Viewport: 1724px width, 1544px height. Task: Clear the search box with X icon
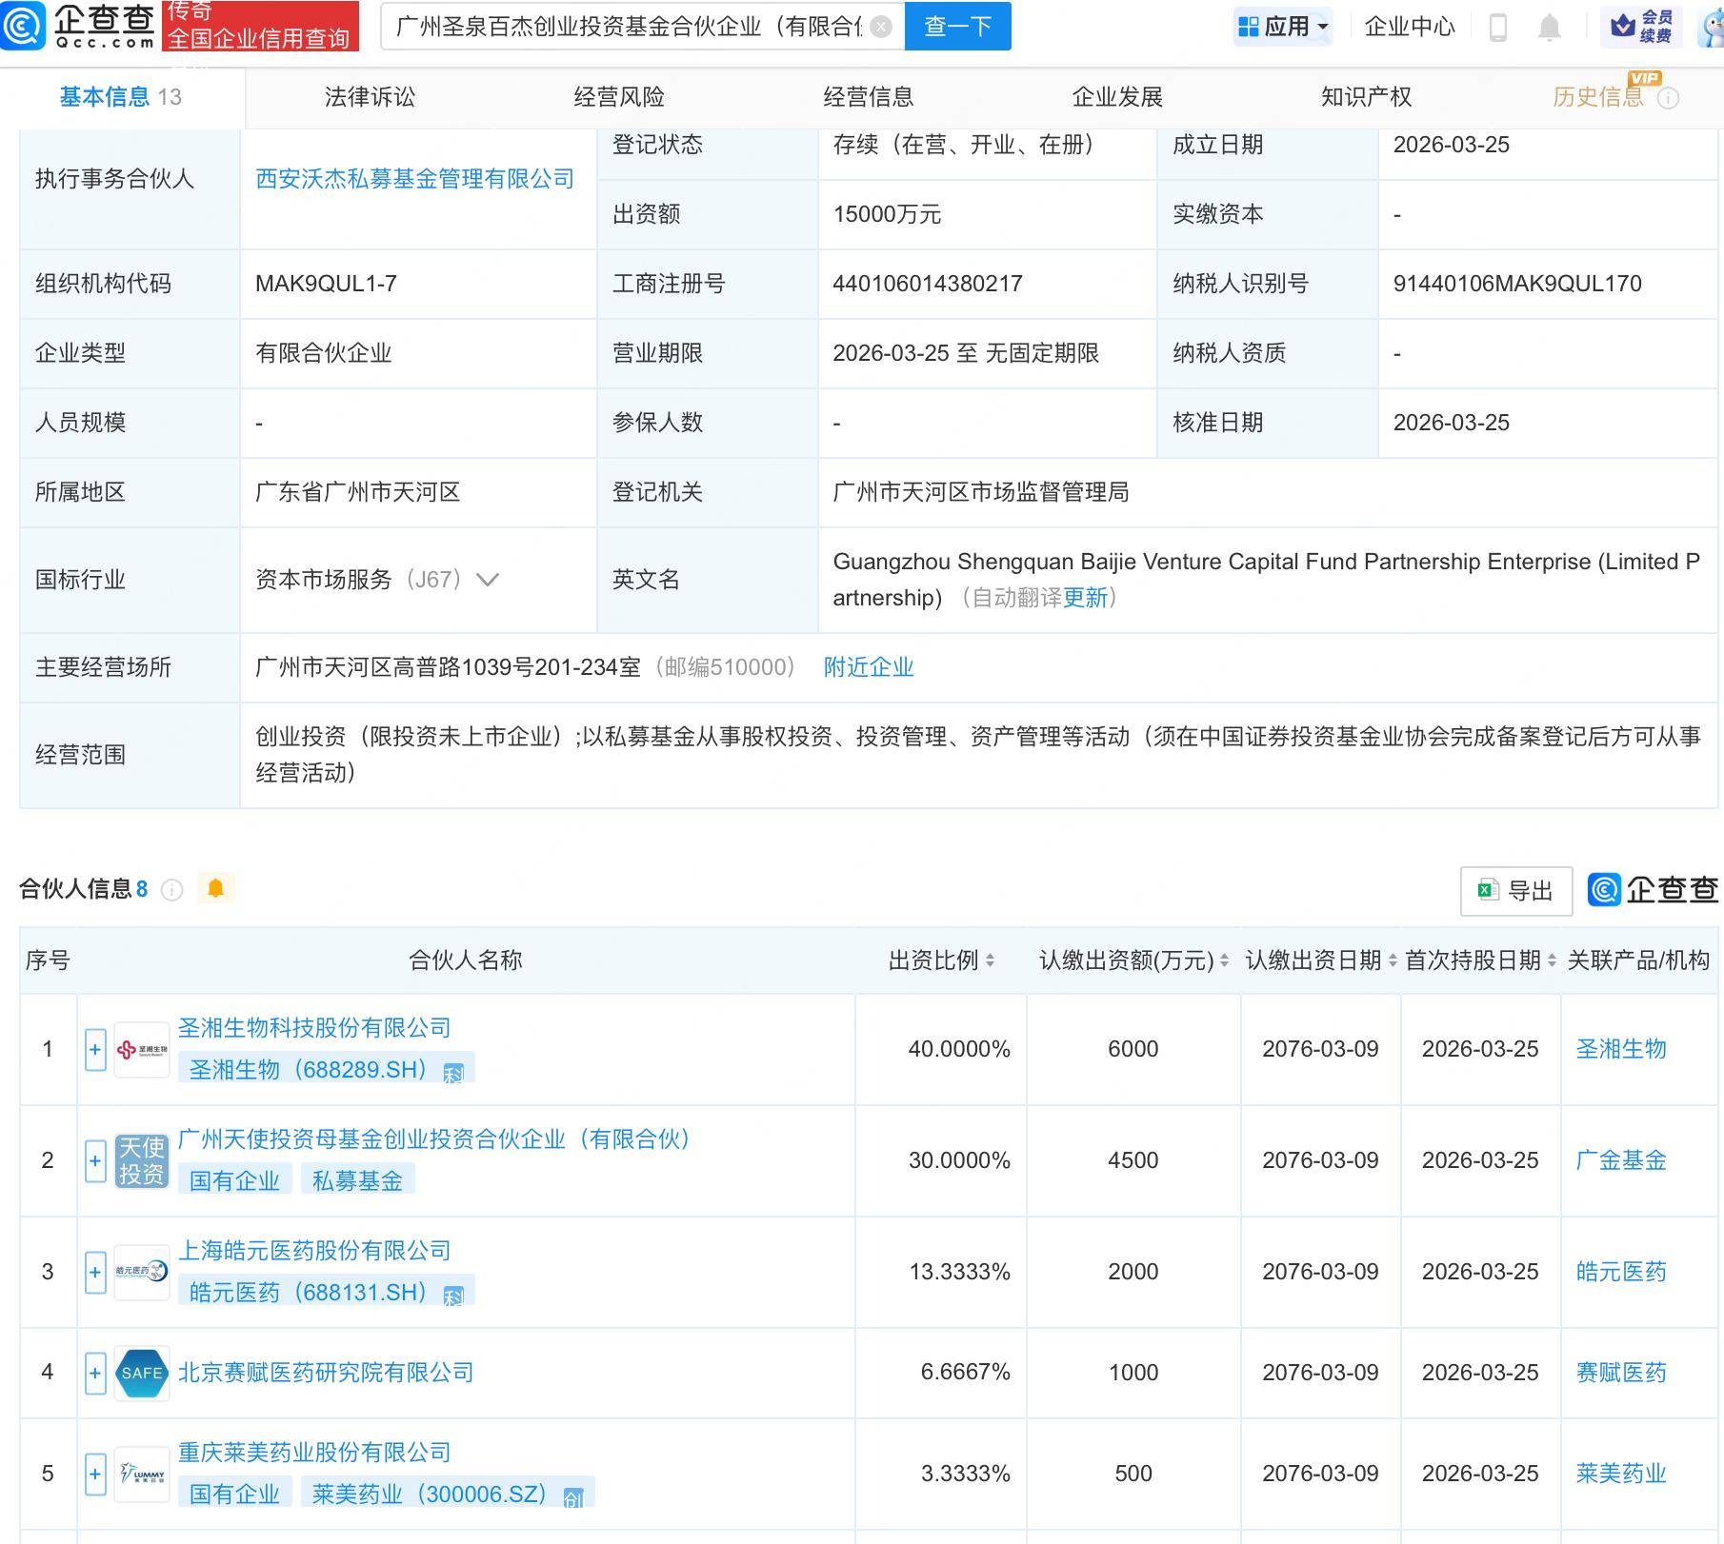tap(881, 27)
